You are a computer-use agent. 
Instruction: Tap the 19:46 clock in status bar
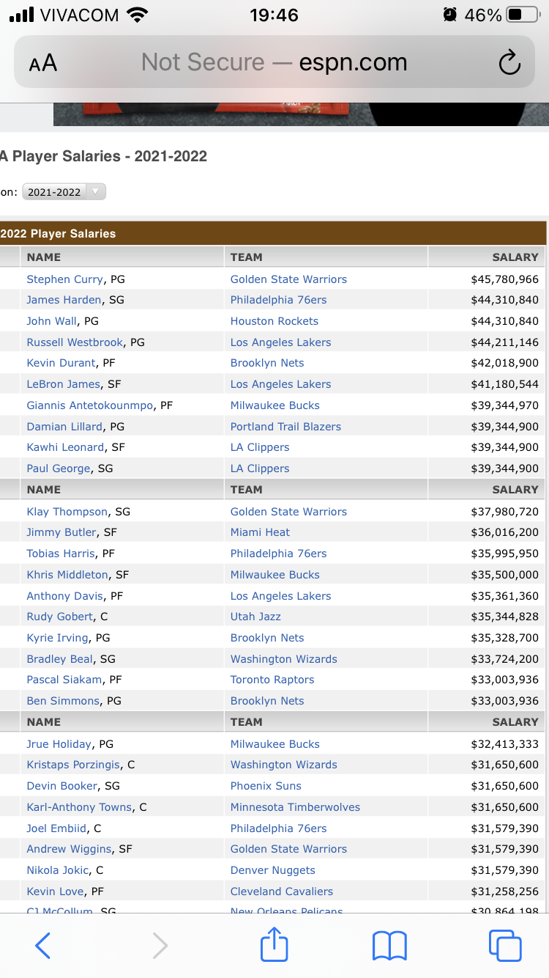tap(274, 15)
